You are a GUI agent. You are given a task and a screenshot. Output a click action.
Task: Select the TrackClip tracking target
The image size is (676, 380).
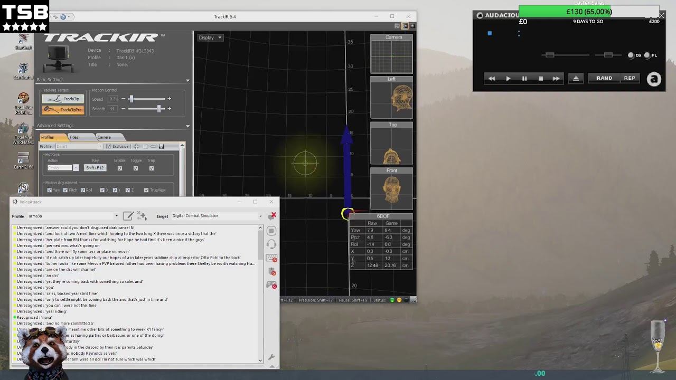point(63,99)
